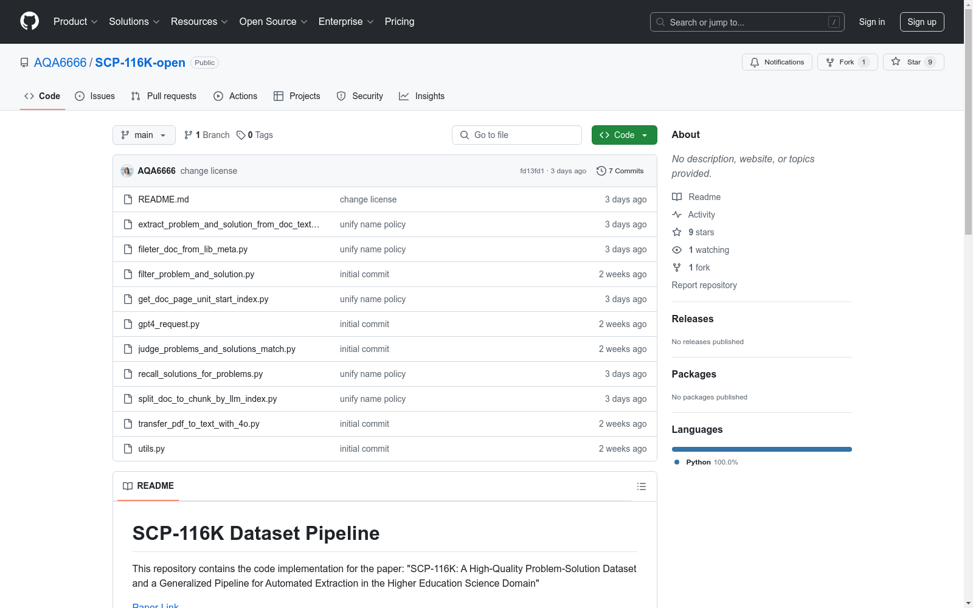
Task: Switch to the Pull requests tab
Action: (164, 96)
